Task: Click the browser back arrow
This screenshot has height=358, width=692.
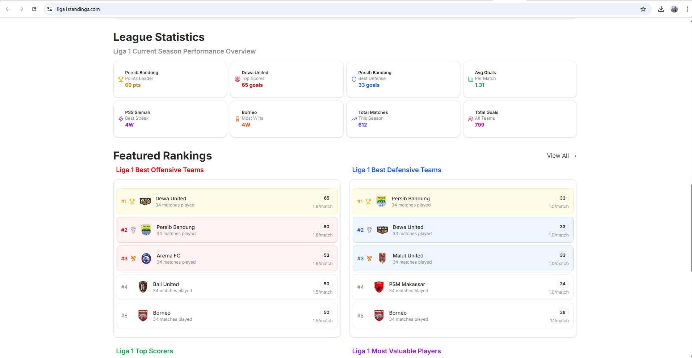Action: (8, 9)
